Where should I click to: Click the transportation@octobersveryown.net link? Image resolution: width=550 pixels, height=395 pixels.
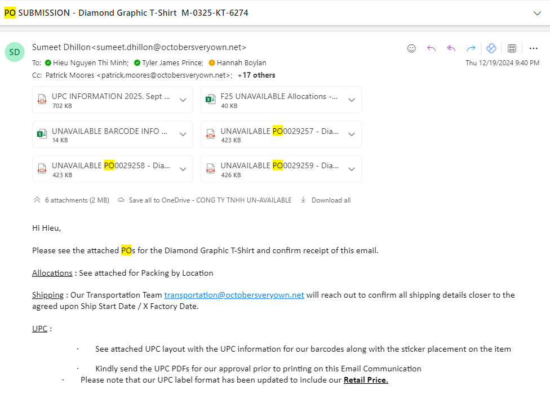pyautogui.click(x=234, y=295)
